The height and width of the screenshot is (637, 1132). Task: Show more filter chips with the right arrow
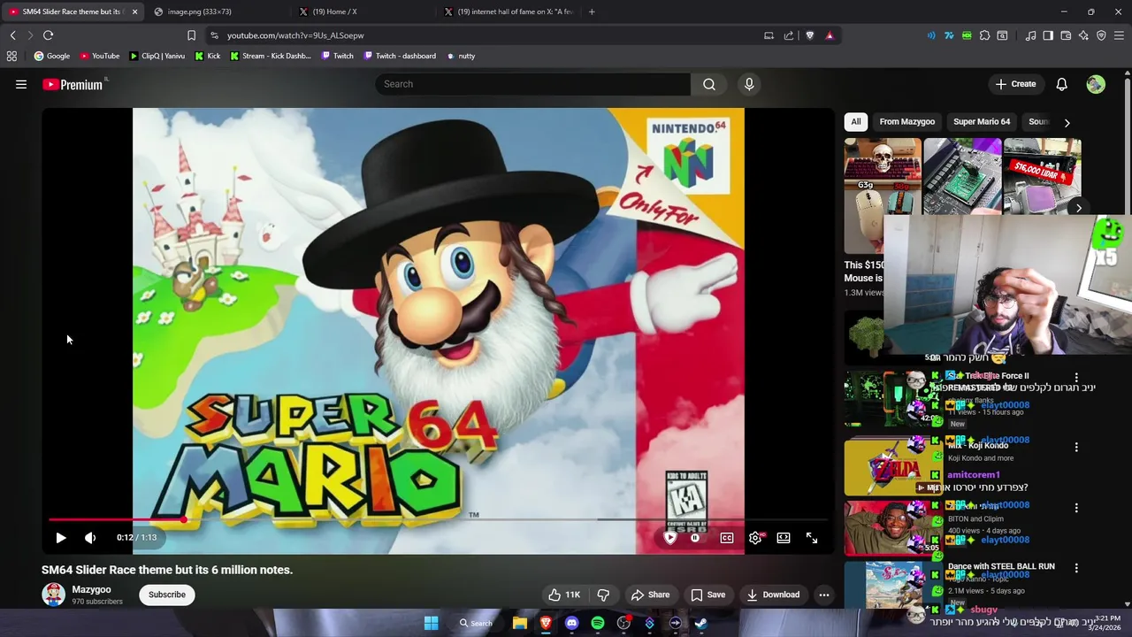tap(1067, 123)
